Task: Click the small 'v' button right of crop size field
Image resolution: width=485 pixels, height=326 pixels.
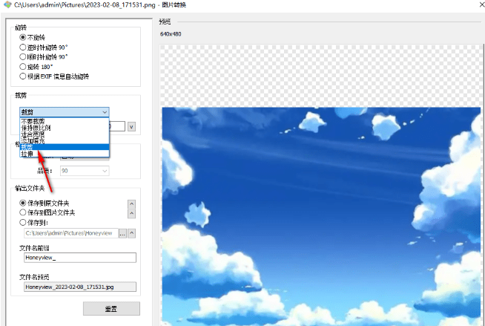Action: pyautogui.click(x=131, y=127)
